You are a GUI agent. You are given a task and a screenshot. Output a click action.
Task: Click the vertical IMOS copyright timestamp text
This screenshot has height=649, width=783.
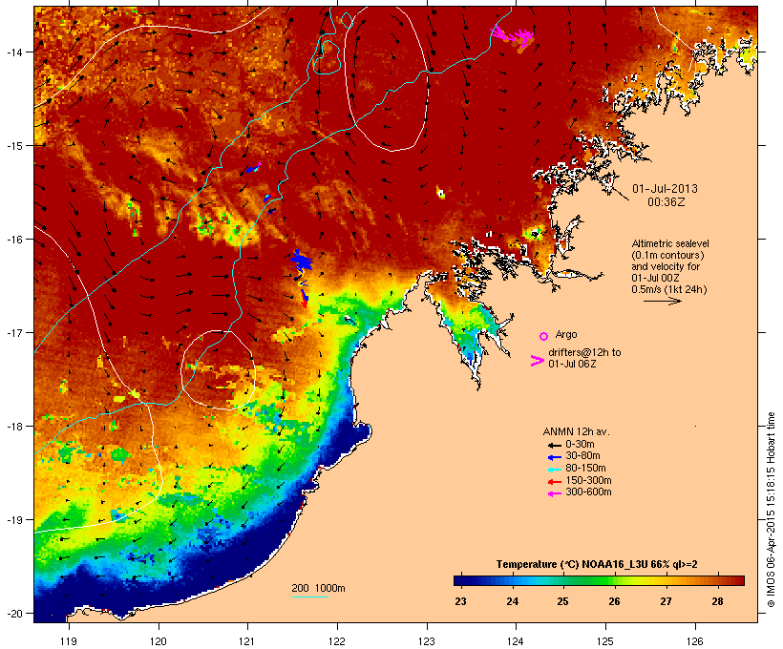[772, 510]
